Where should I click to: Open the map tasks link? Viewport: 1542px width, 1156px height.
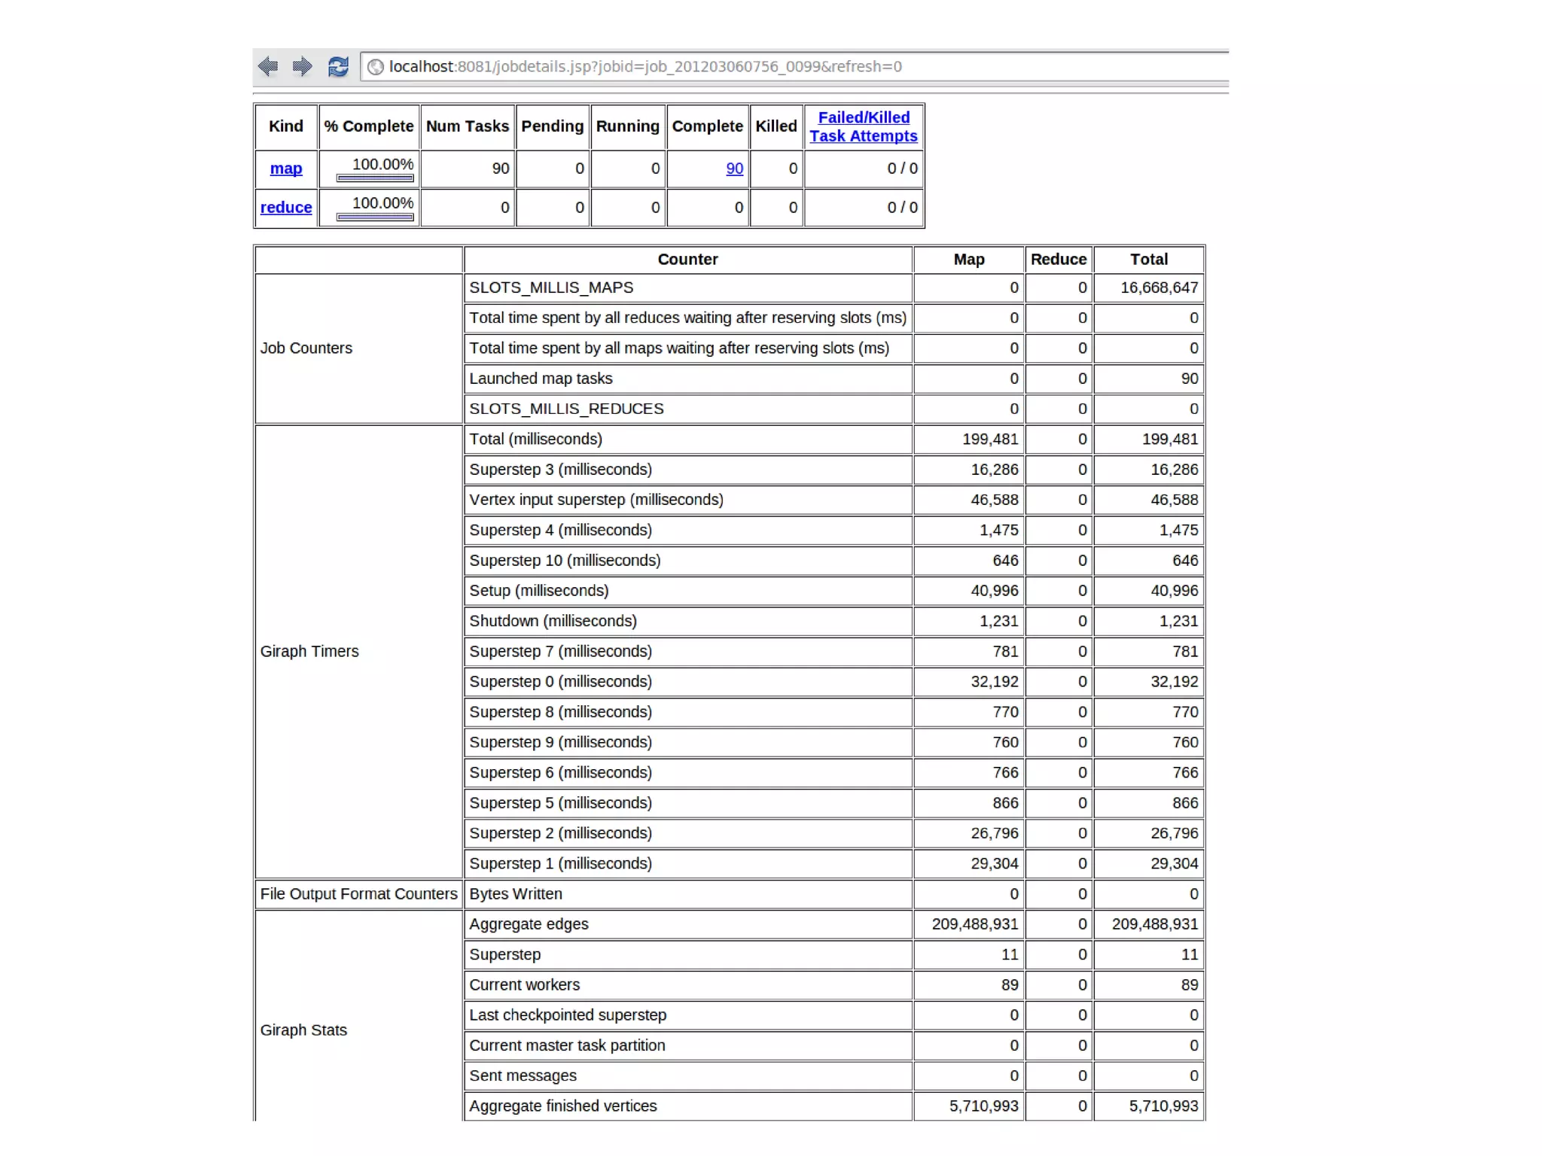[x=285, y=169]
